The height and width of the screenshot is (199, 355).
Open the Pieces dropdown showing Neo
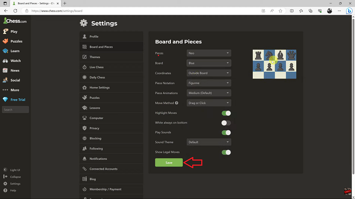pyautogui.click(x=209, y=53)
